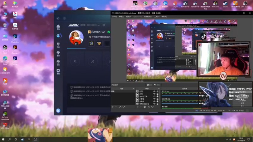Screen dimensions: 253x142
Task: Move the scene up in the scenes toolbar
Action: pyautogui.click(x=120, y=107)
